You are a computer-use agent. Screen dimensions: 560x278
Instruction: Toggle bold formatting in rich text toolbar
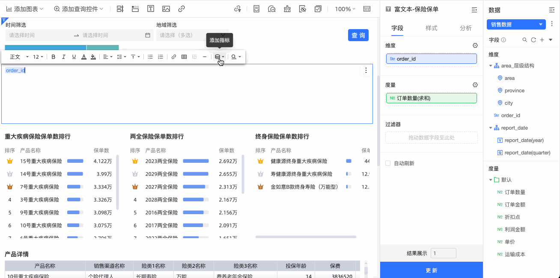tap(54, 57)
